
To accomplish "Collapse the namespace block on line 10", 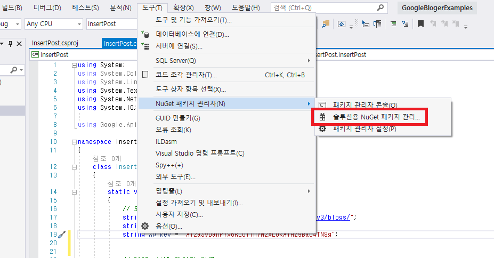I will click(x=75, y=142).
